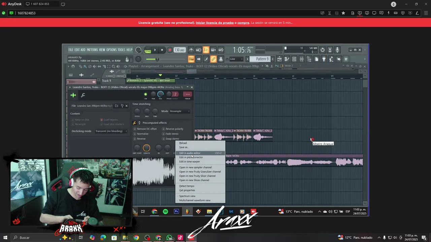Enable Remove DC offset option
This screenshot has width=431, height=242.
pos(145,129)
